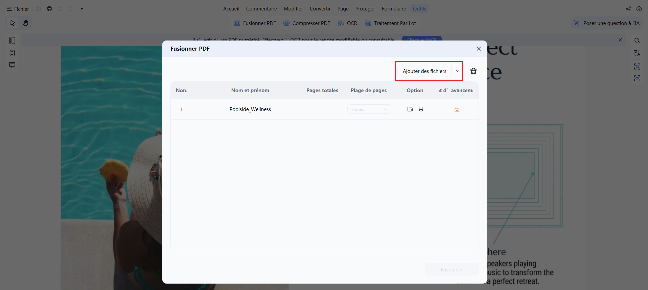Click the share icon at top right
Viewport: 648px width, 290px height.
pyautogui.click(x=628, y=9)
